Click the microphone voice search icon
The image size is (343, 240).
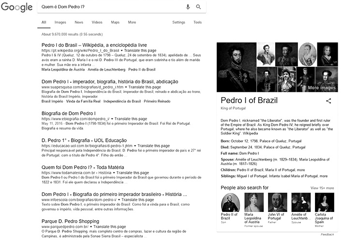click(188, 7)
